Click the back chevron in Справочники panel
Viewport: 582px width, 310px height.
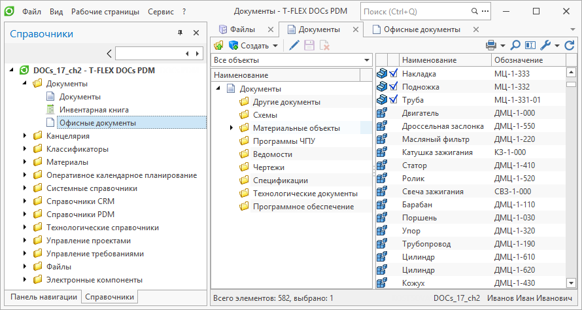pyautogui.click(x=109, y=54)
